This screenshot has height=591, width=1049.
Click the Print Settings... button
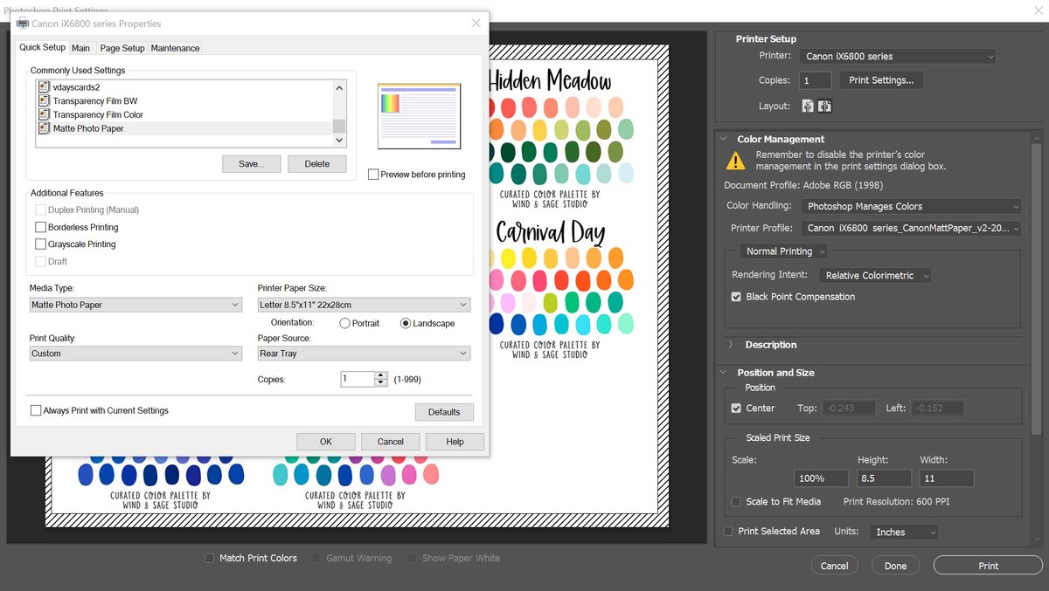(881, 80)
